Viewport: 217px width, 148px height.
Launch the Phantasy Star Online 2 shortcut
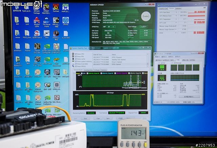[57, 48]
